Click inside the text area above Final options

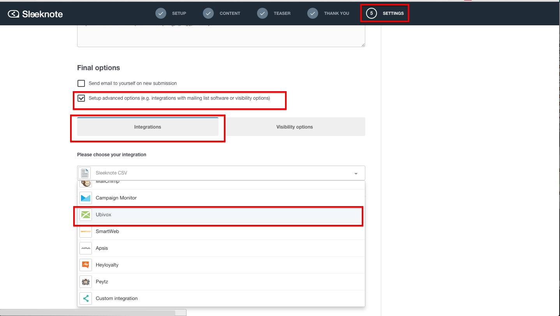[221, 36]
